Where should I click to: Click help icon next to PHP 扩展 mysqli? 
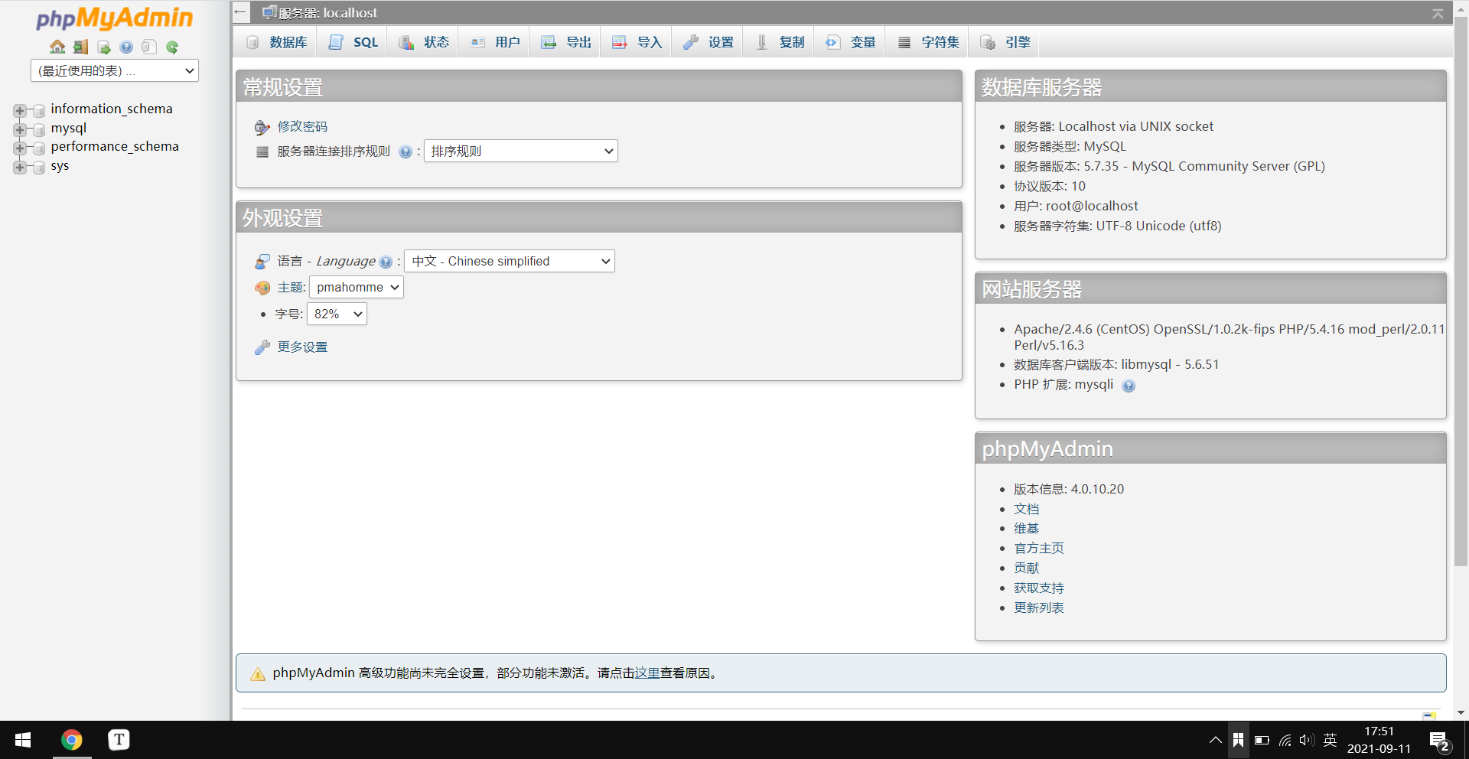tap(1129, 386)
